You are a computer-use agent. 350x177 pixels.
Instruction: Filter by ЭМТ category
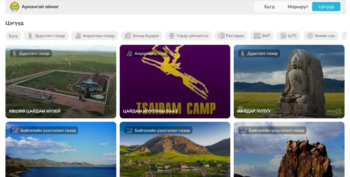(262, 36)
